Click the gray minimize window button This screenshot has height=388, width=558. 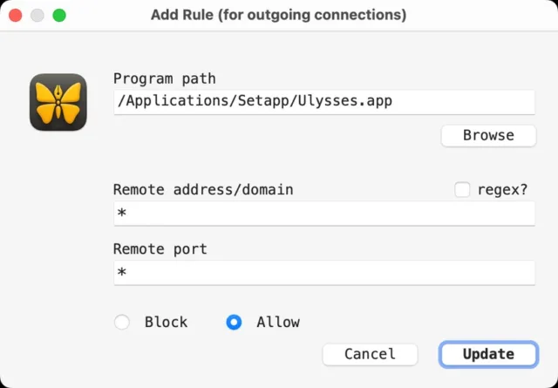37,16
